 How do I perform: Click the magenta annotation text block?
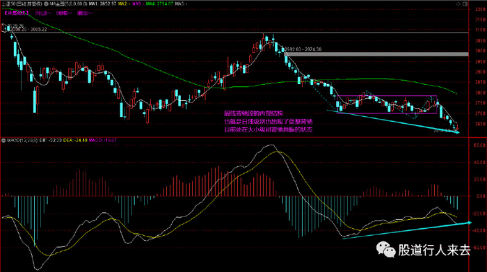(268, 122)
